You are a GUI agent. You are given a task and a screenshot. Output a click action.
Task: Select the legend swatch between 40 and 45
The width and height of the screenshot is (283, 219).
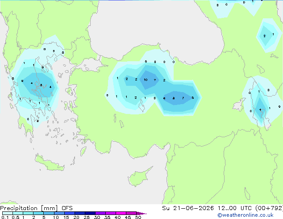coord(121,213)
